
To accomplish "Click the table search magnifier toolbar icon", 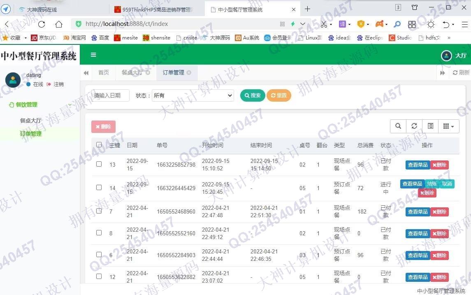I will (x=398, y=126).
